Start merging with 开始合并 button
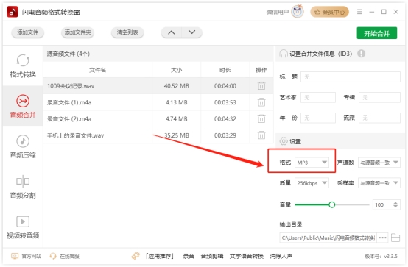 click(x=377, y=33)
